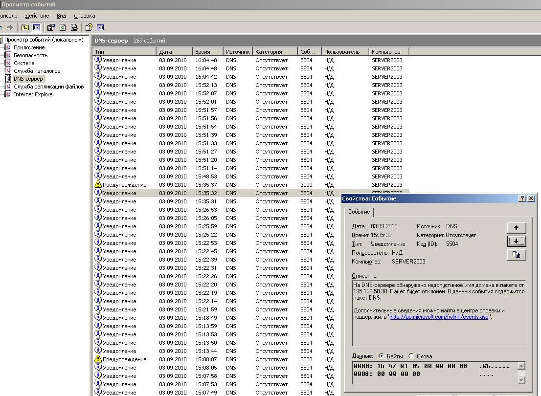The image size is (541, 396).
Task: Sort by the Соб… event ID column header
Action: pos(310,52)
